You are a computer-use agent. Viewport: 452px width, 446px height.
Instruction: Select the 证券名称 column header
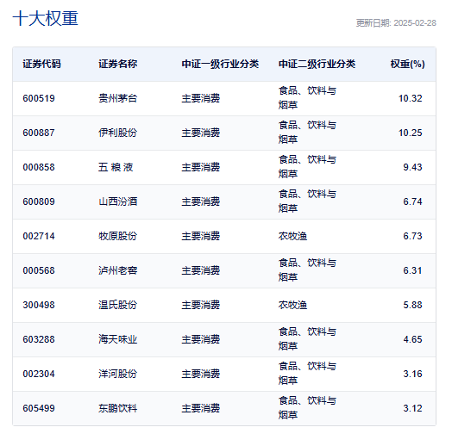coord(117,64)
